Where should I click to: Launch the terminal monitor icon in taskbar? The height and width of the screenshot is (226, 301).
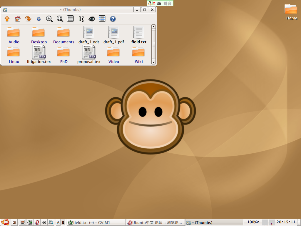(22, 222)
